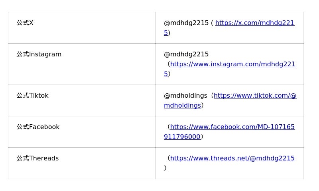The height and width of the screenshot is (191, 319).
Task: Click the closing parenthesis under the Threads link
Action: click(165, 168)
